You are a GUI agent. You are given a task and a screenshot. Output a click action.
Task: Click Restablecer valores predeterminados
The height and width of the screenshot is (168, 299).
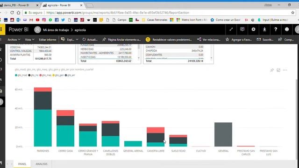point(169,40)
